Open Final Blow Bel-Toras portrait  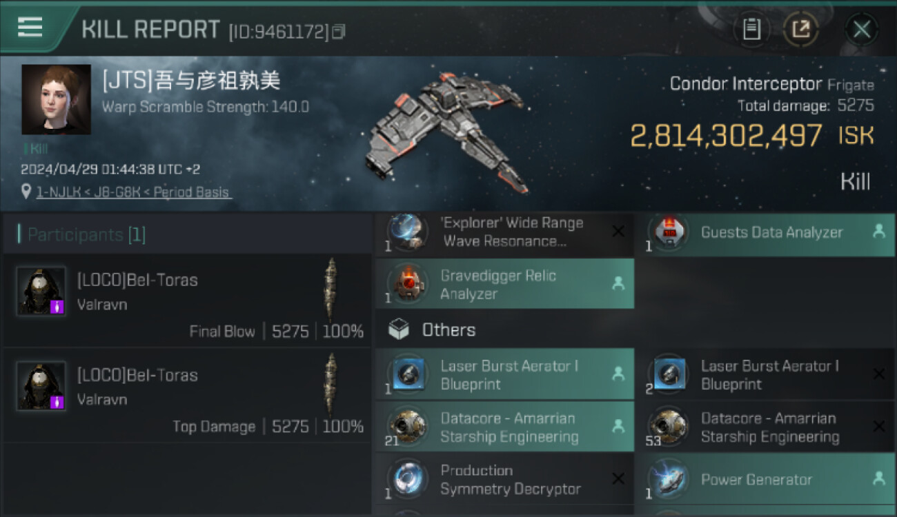(41, 291)
